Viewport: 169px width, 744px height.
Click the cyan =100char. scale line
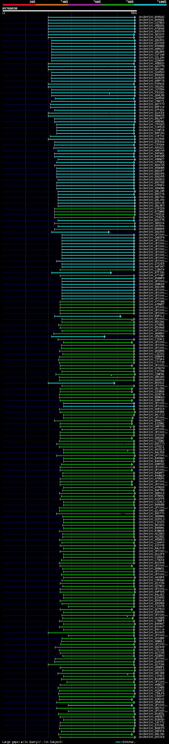pyautogui.click(x=118, y=742)
